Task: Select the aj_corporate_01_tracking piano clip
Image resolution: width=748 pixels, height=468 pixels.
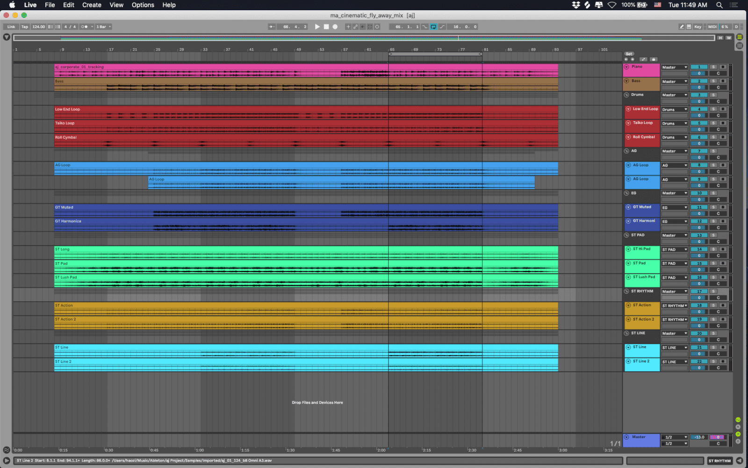Action: [306, 71]
